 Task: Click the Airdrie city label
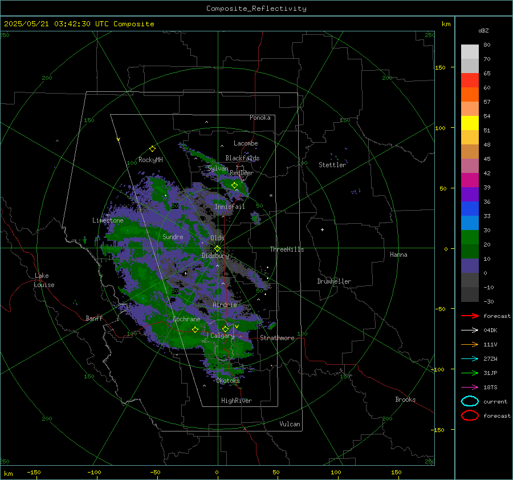(225, 305)
